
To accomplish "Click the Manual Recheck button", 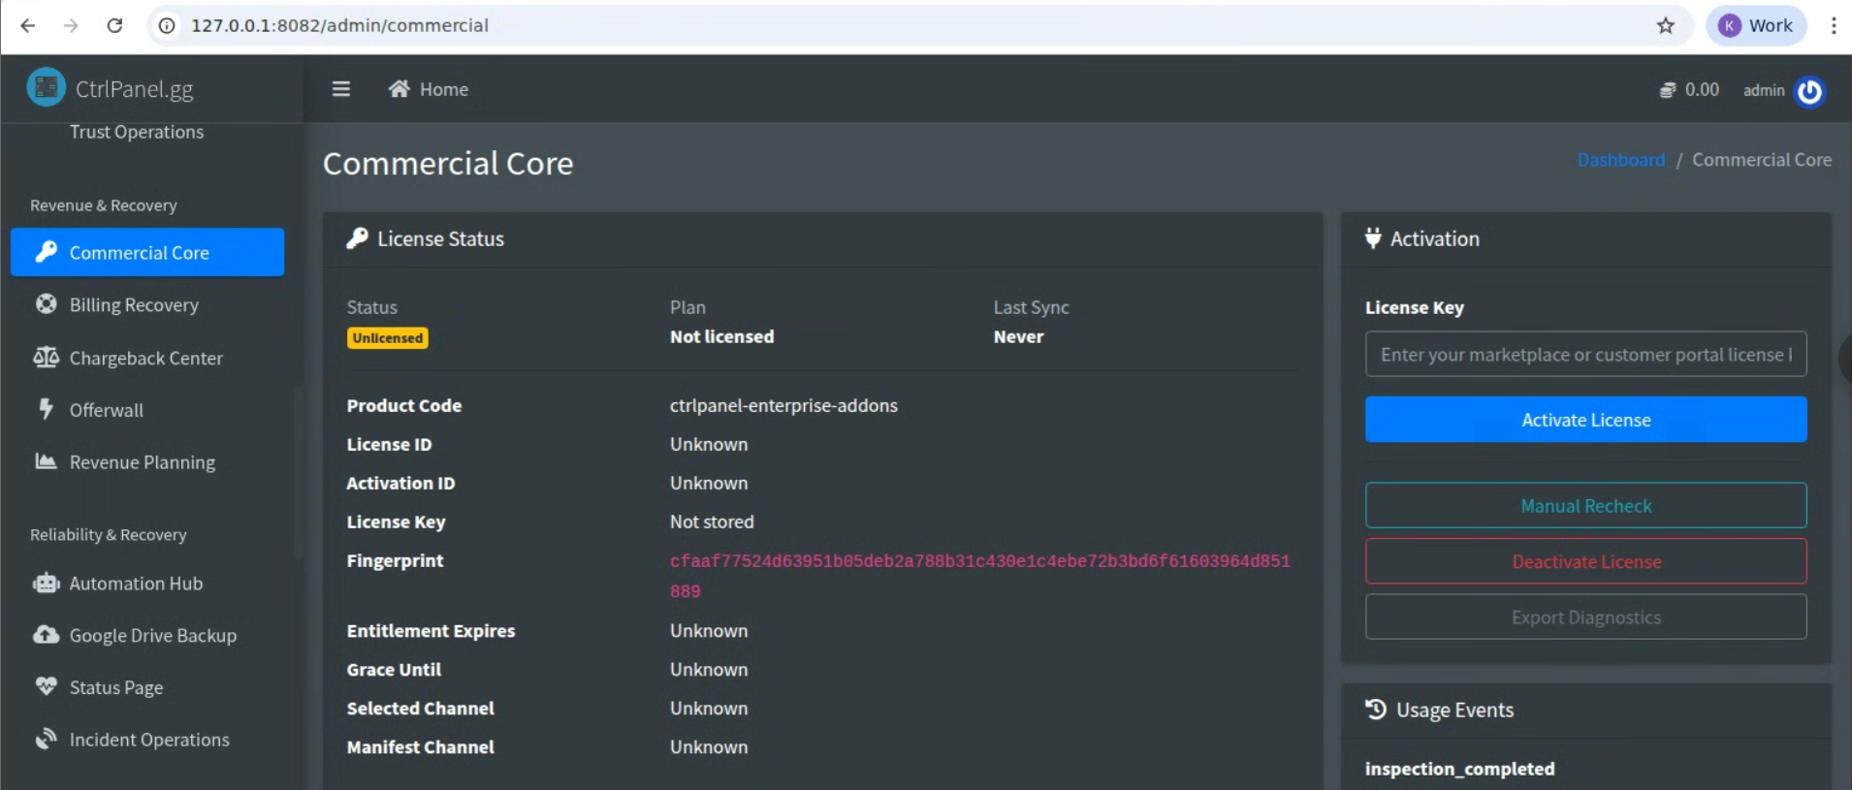I will [x=1585, y=506].
